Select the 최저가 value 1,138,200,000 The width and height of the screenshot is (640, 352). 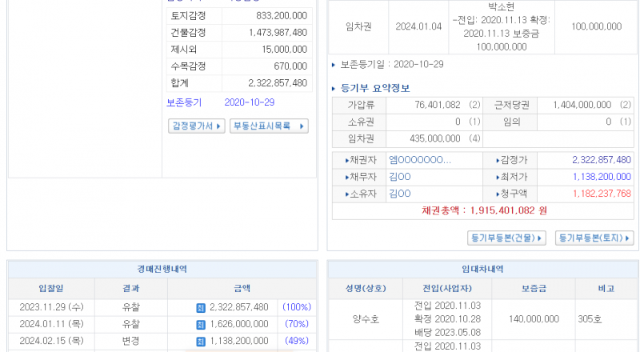[x=602, y=177]
